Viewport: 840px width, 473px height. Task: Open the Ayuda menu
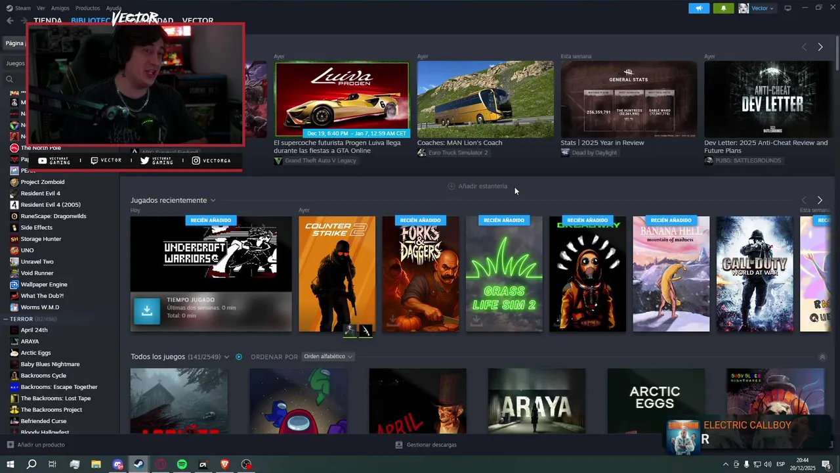114,8
